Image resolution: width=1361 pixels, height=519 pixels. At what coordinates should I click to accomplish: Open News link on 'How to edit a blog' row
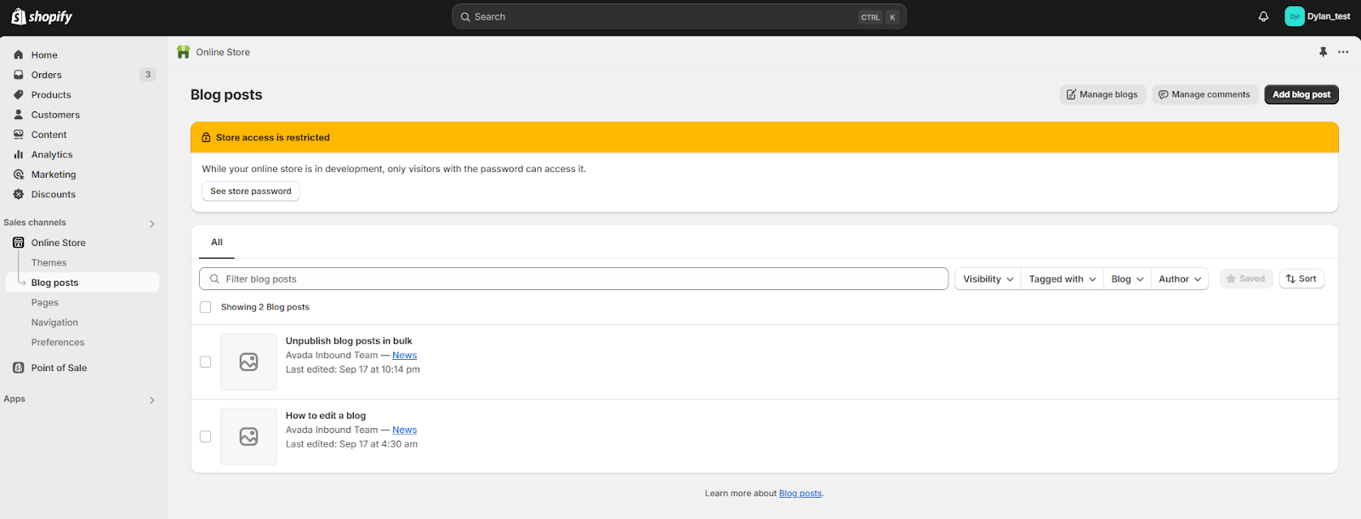pos(404,431)
